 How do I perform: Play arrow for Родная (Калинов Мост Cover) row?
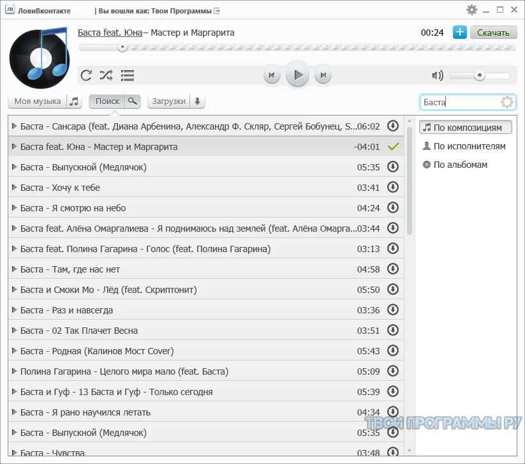[14, 351]
